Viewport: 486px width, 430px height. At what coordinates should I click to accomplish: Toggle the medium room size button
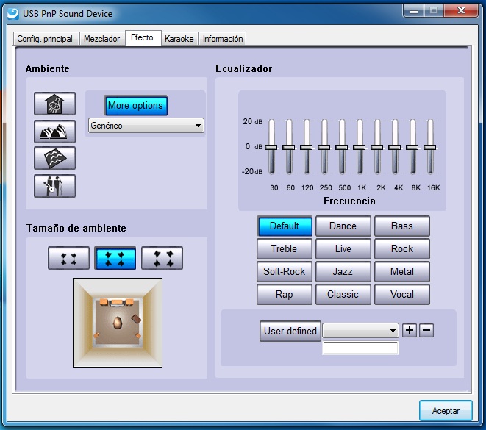tap(115, 258)
